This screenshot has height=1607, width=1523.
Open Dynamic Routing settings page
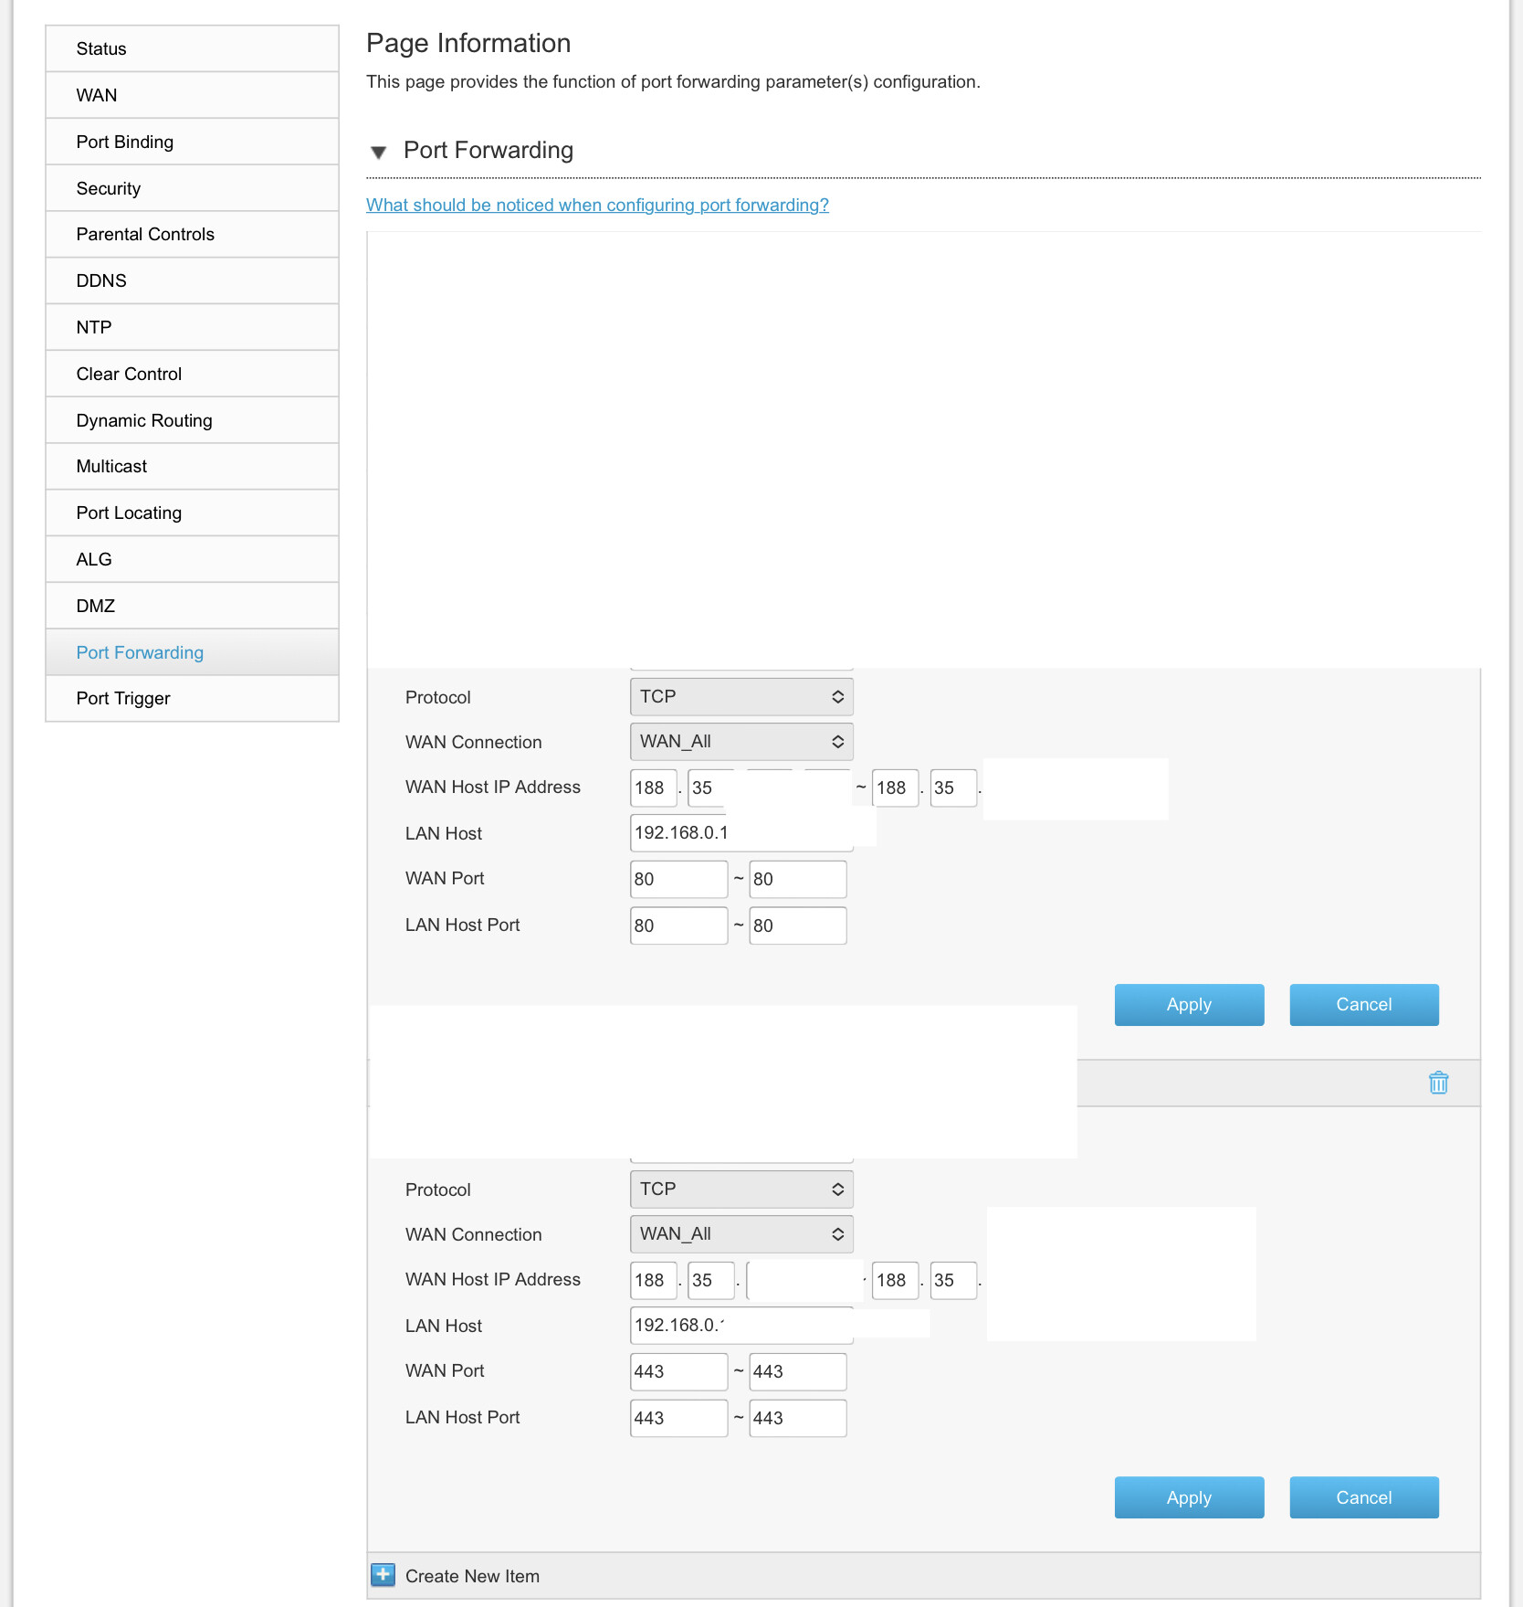144,420
